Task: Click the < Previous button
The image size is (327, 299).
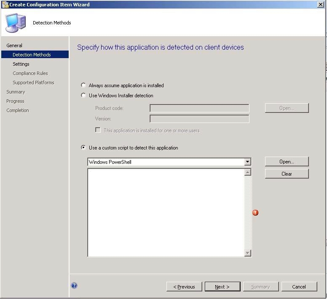Action: click(x=184, y=287)
